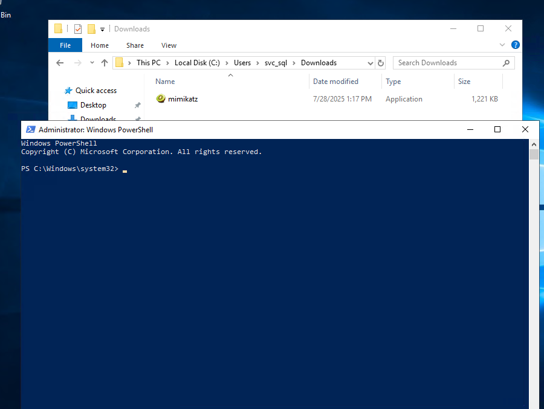The width and height of the screenshot is (544, 409).
Task: Click the 1,221 KB size cell
Action: click(484, 99)
